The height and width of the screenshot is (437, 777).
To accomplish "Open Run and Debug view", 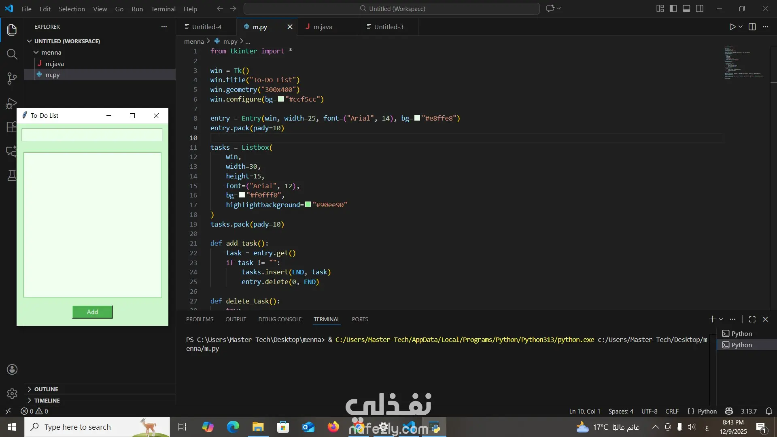I will tap(12, 103).
